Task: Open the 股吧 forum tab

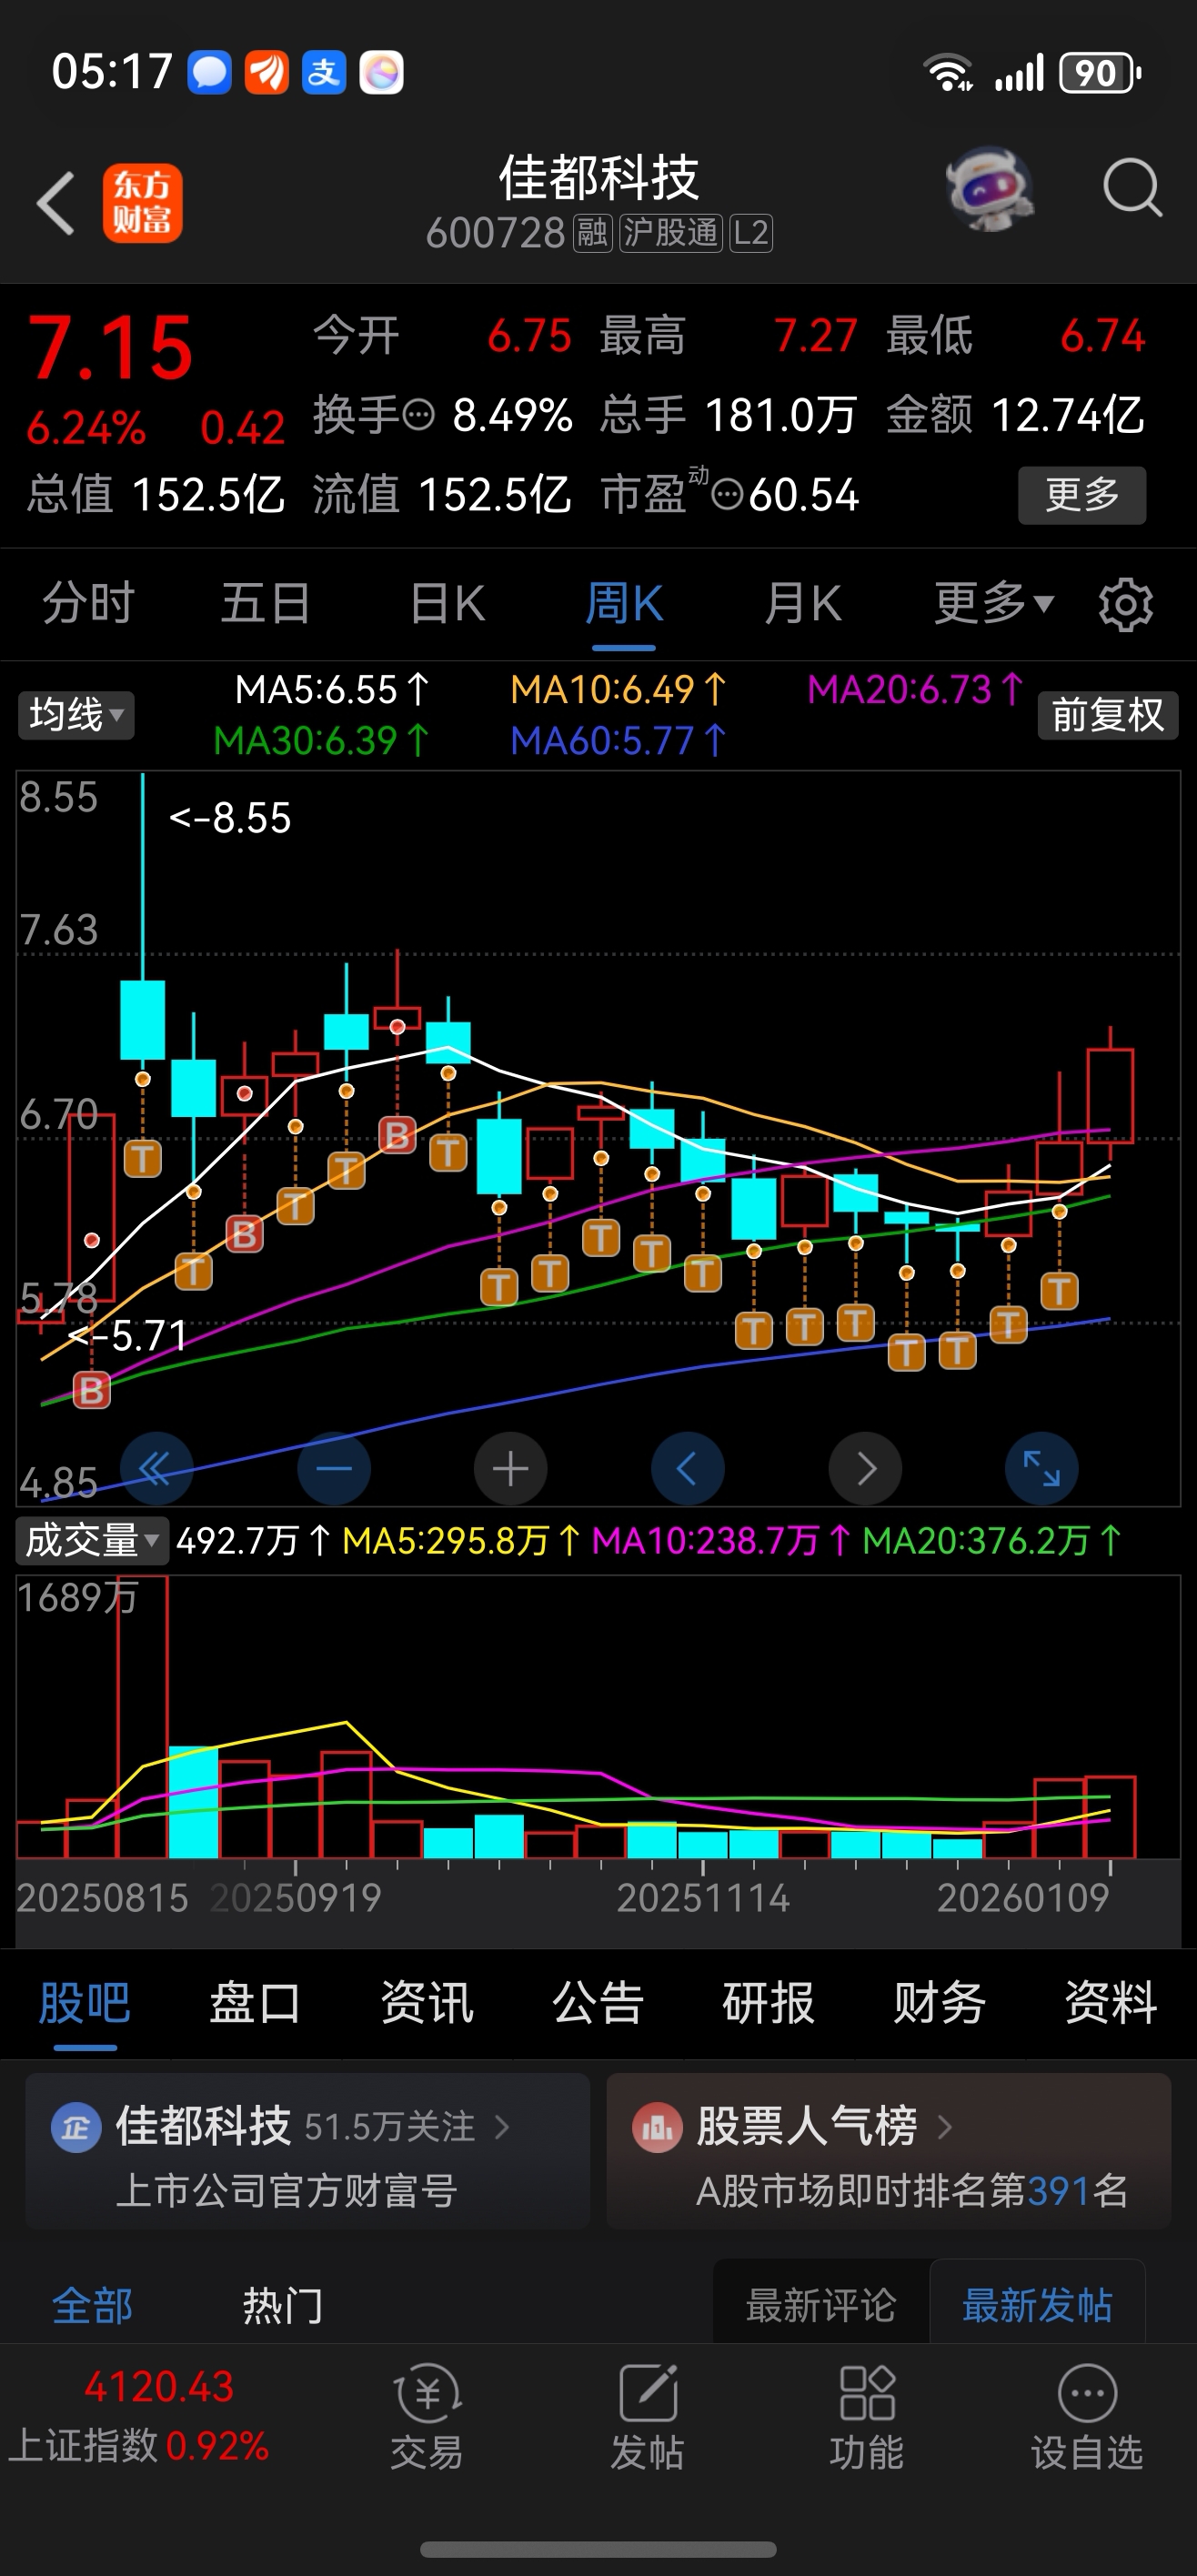Action: point(85,2003)
